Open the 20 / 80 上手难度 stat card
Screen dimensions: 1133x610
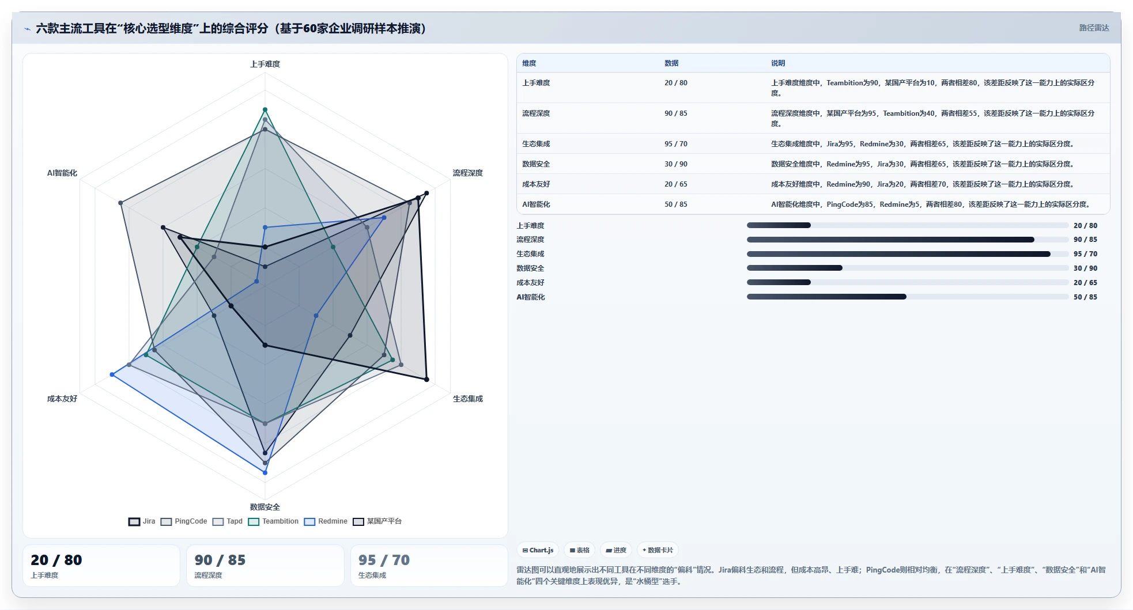pos(101,566)
